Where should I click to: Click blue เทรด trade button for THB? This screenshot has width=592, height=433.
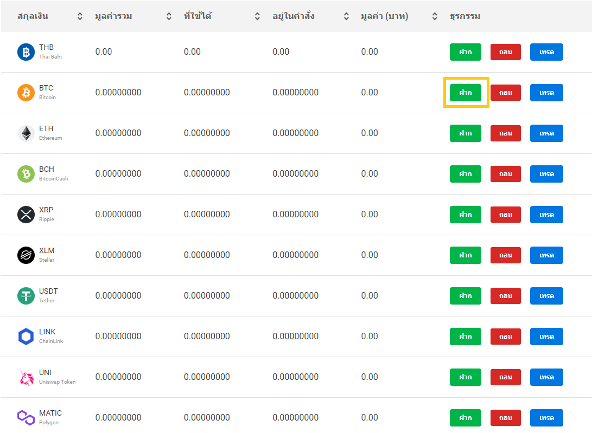[x=546, y=52]
